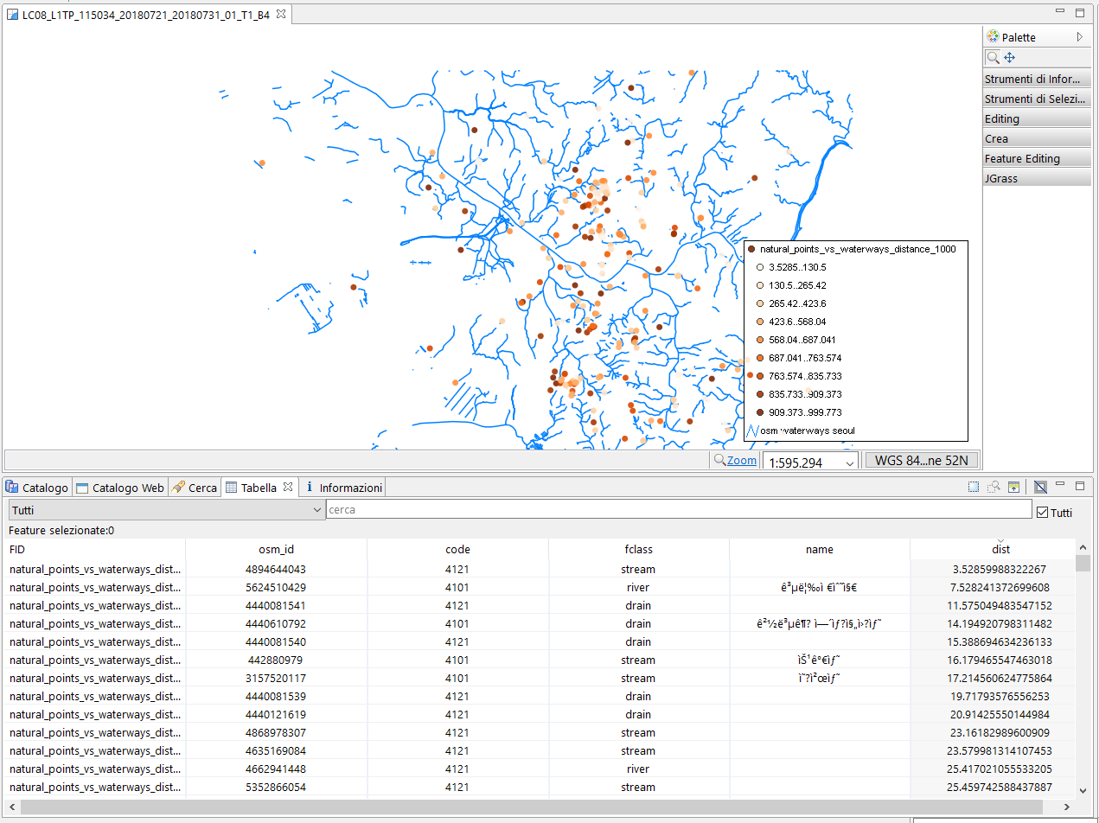Toggle the crossed-out box button in Tabella toolbar
This screenshot has height=823, width=1099.
tap(1040, 488)
